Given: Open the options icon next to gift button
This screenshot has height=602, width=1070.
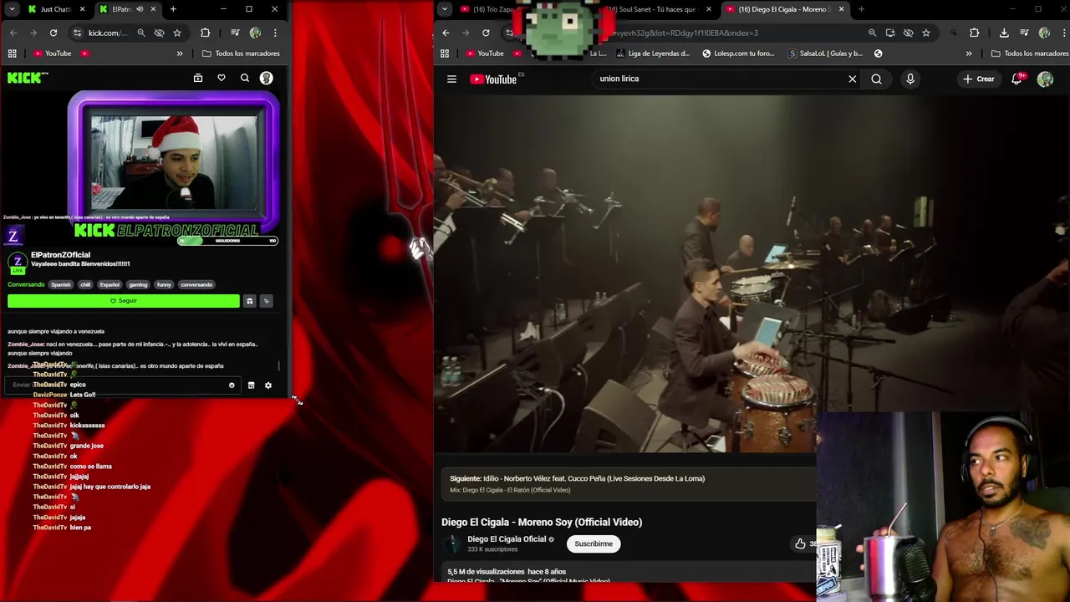Looking at the screenshot, I should pyautogui.click(x=267, y=301).
